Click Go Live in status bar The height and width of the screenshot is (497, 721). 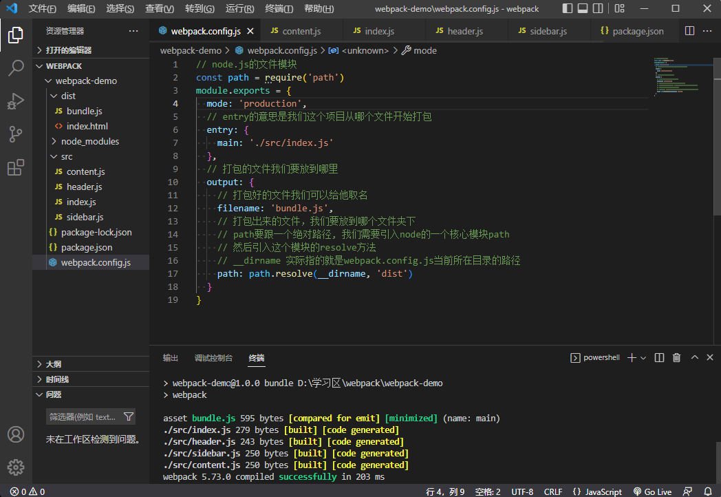652,491
